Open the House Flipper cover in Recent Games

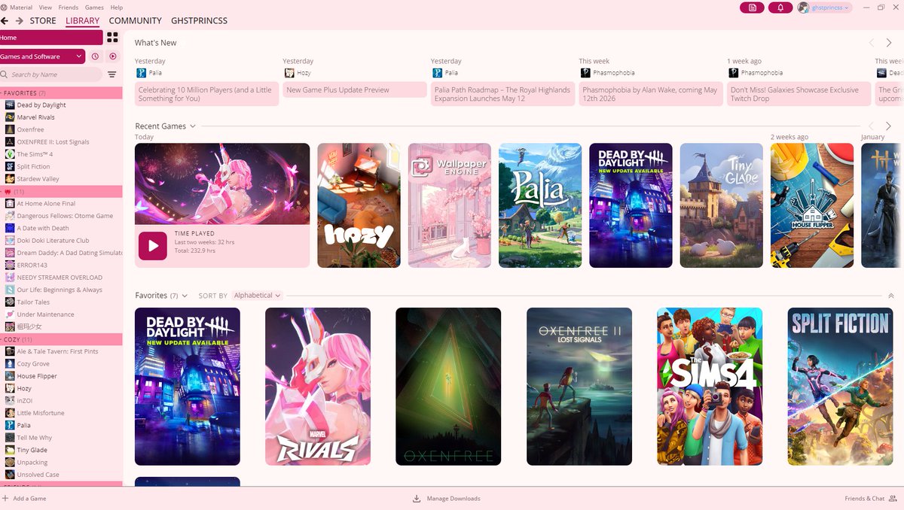(x=812, y=205)
